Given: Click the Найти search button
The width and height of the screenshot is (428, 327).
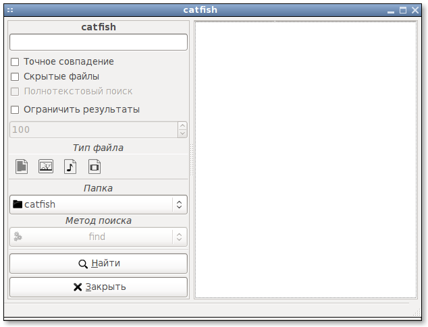Looking at the screenshot, I should coord(99,264).
